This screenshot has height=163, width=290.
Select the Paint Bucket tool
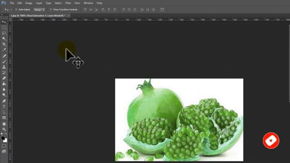tap(4, 84)
